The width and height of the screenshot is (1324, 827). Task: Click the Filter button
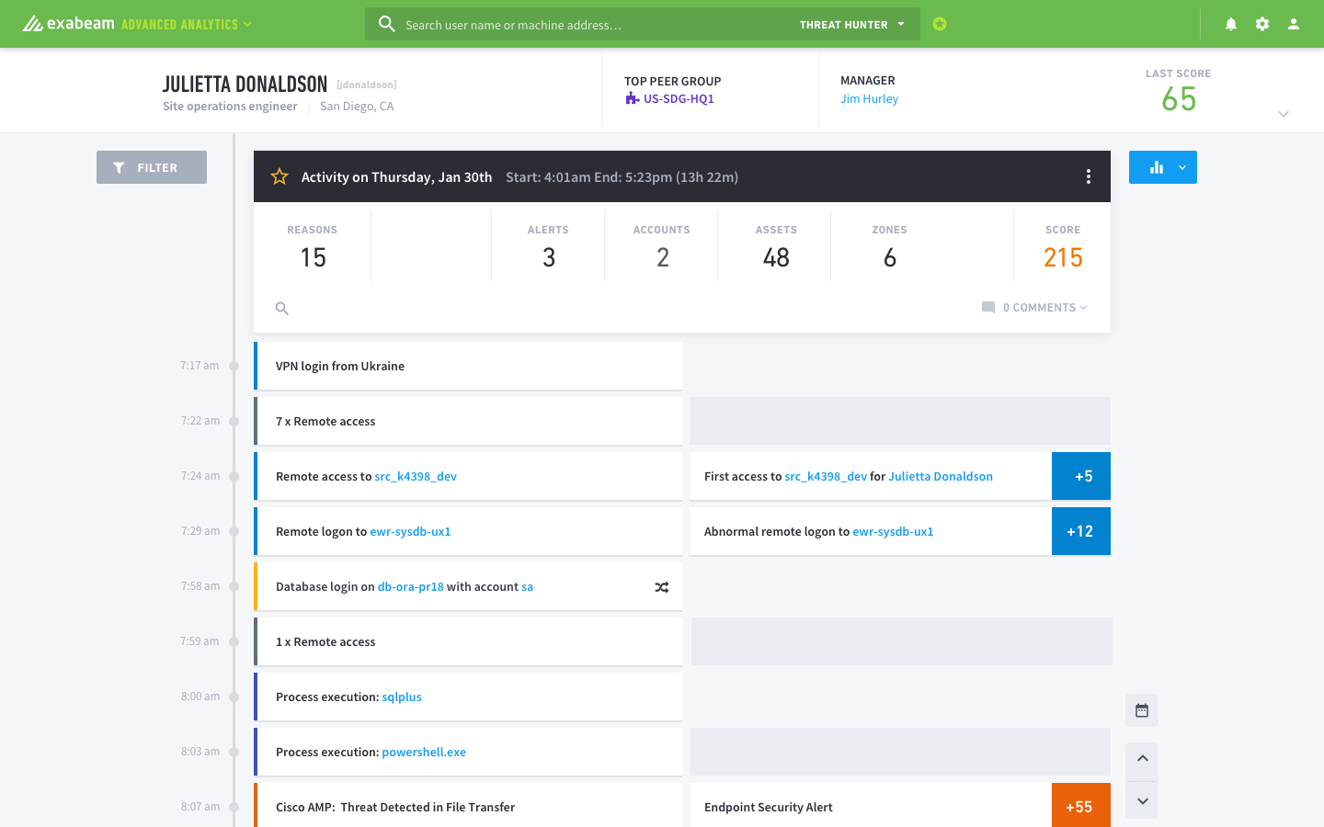152,167
